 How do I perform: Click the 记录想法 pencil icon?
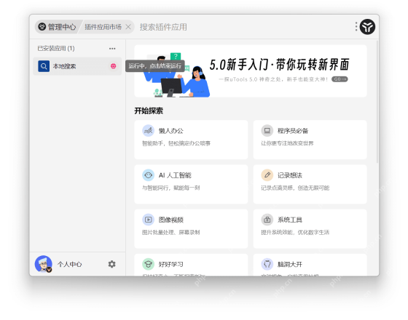tap(267, 175)
